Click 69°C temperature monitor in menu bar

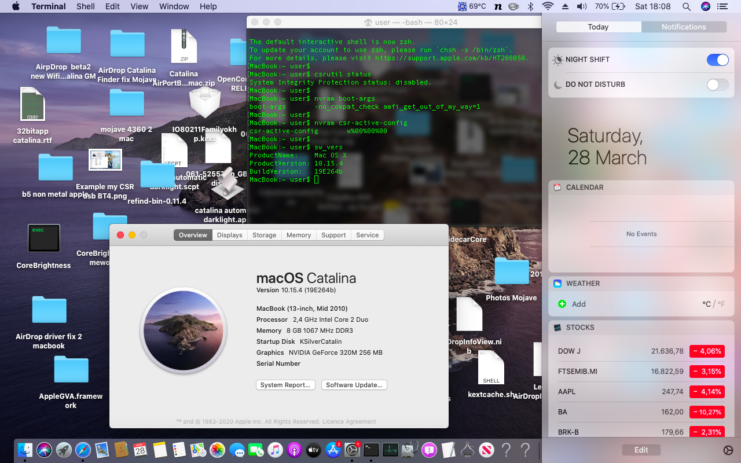[x=472, y=6]
